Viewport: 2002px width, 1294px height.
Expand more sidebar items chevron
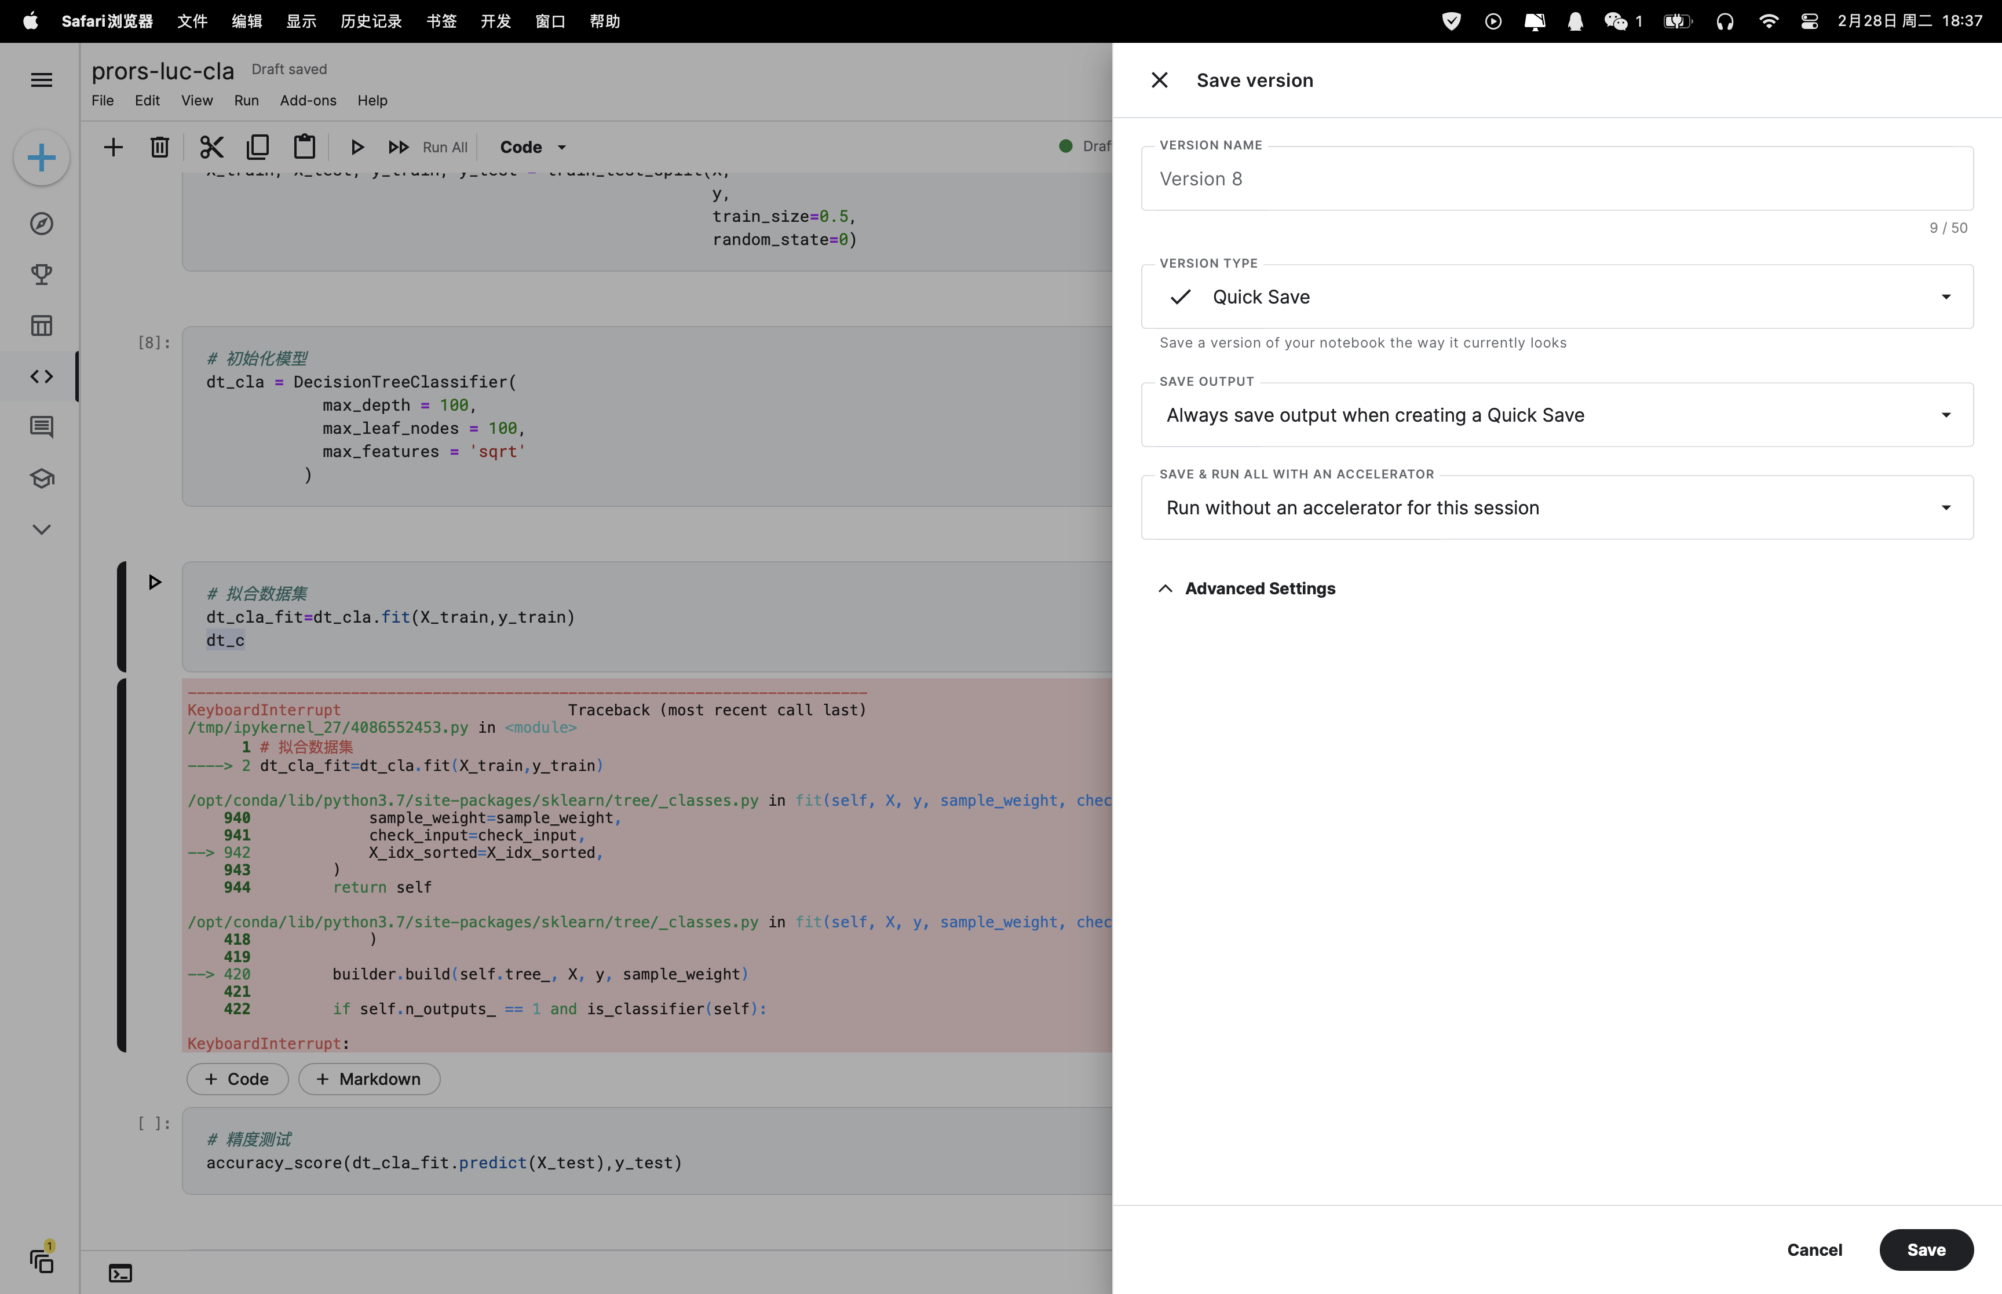[41, 529]
